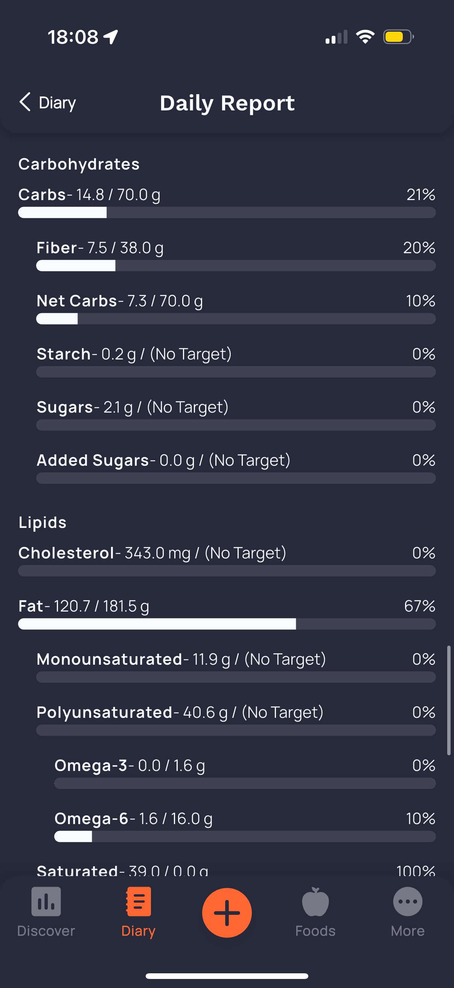This screenshot has height=988, width=454.
Task: Open the Fat 120.7 / 181.5 g row
Action: (227, 614)
